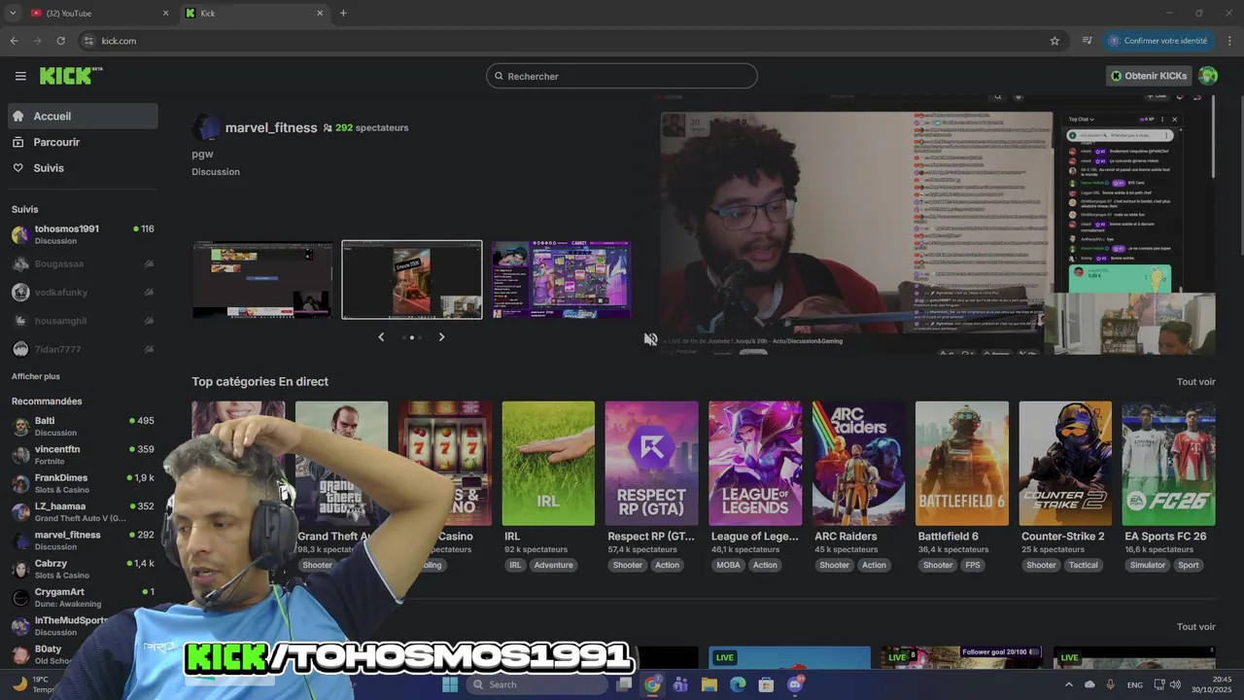
Task: Open offline channel vodkafunky
Action: [x=83, y=292]
